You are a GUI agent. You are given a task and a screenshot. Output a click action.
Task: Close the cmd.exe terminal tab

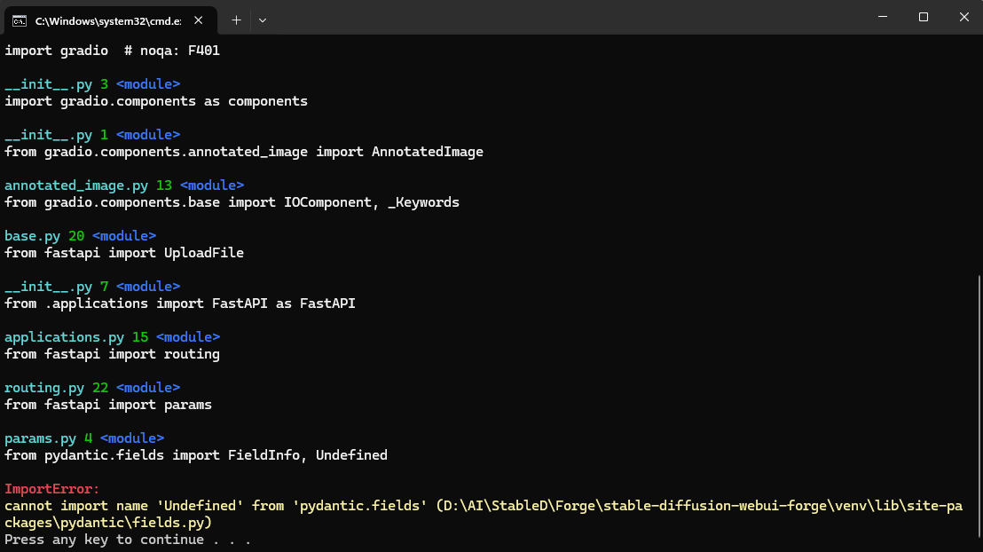coord(197,20)
